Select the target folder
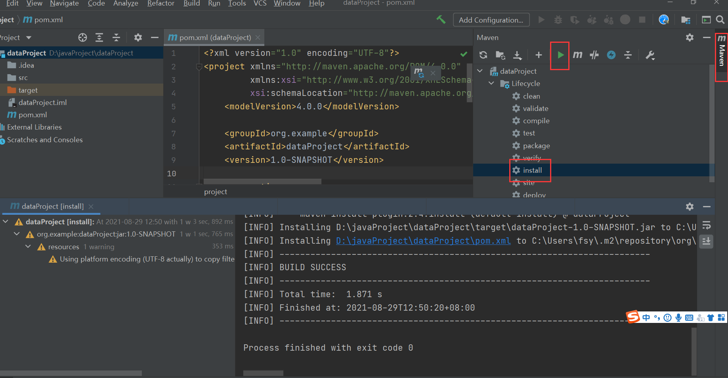The height and width of the screenshot is (378, 728). tap(28, 90)
